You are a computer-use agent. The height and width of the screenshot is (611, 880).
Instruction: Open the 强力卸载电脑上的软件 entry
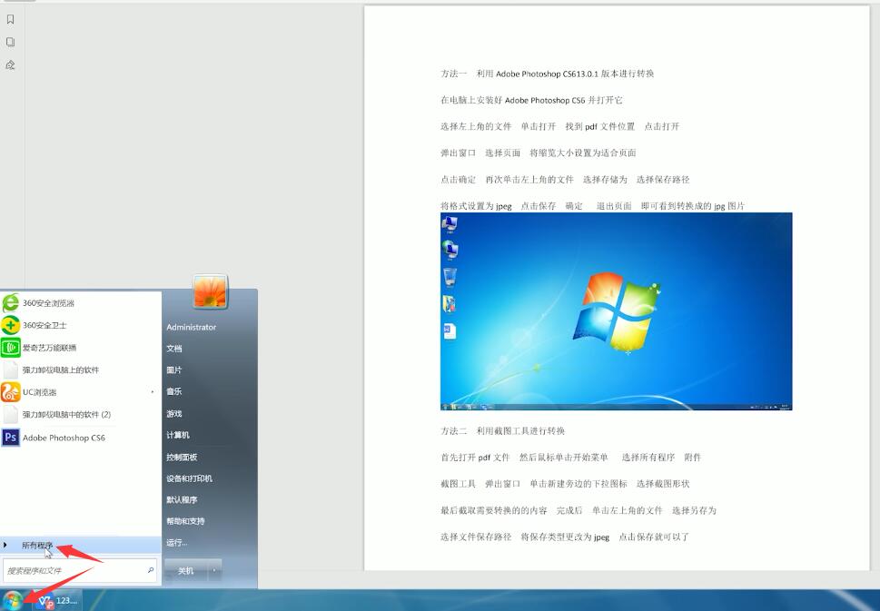click(80, 370)
